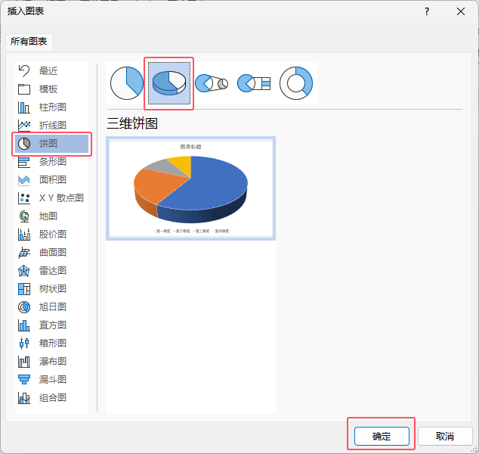Select 柱形图 column chart category

point(51,107)
